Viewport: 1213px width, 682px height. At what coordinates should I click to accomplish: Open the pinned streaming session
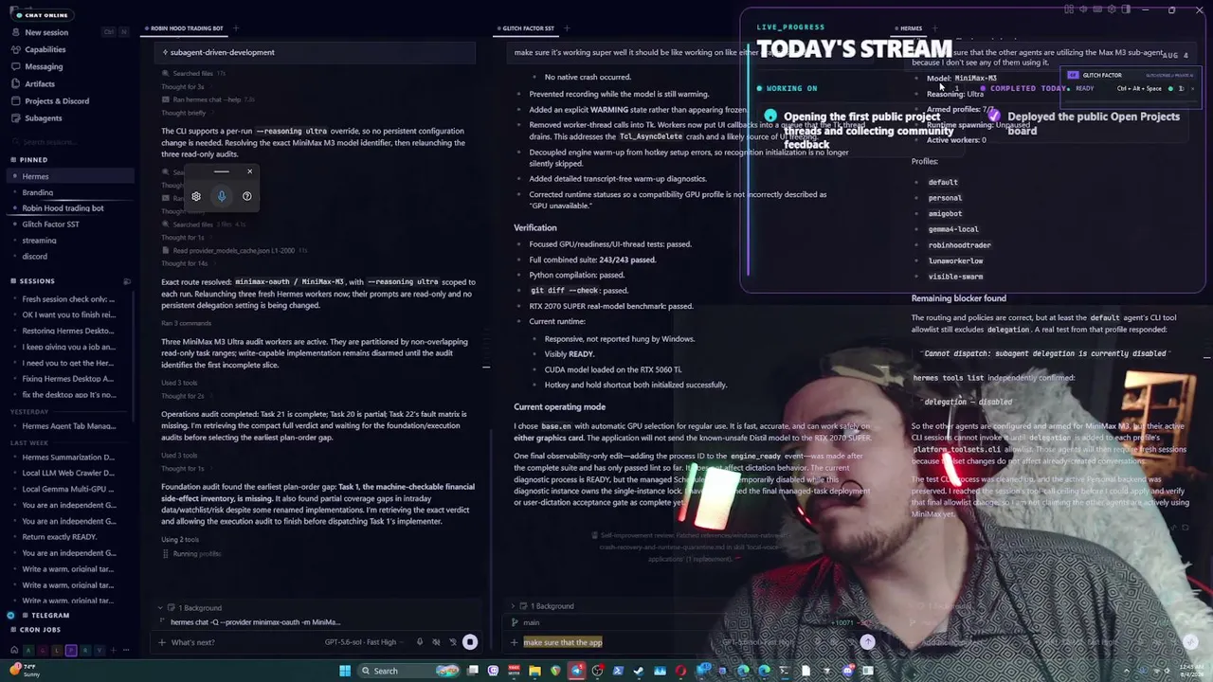68,241
